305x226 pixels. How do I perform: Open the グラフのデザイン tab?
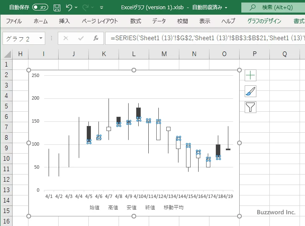pyautogui.click(x=264, y=21)
